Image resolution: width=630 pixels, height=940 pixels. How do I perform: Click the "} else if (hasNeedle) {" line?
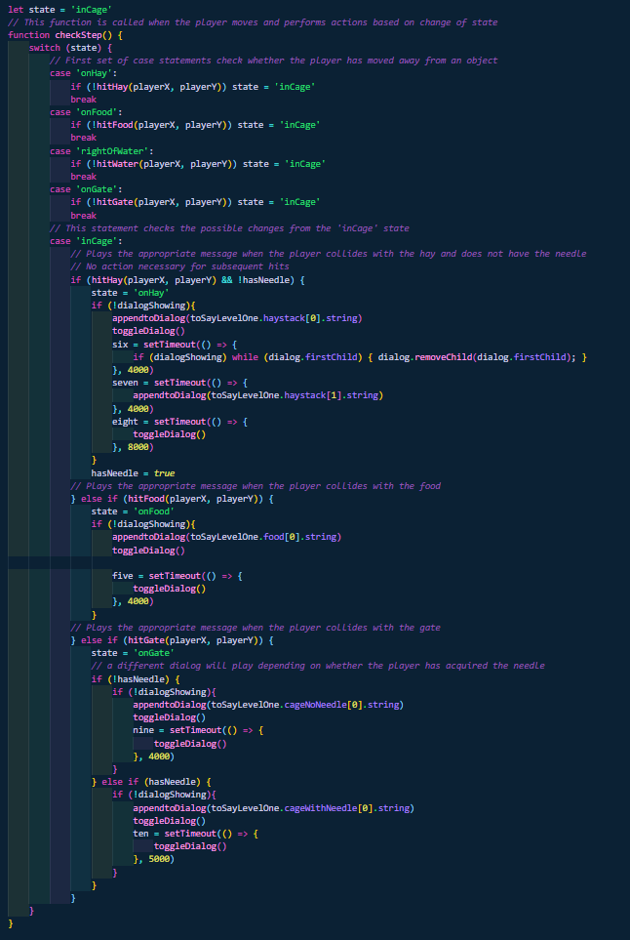151,782
